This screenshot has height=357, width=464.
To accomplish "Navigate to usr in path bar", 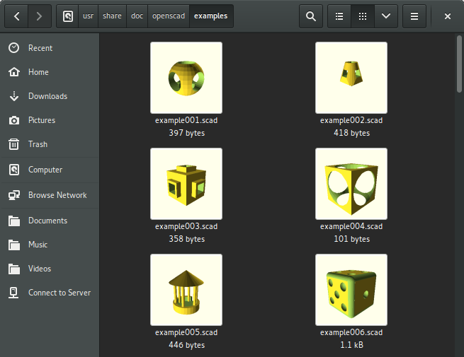I will (x=88, y=16).
